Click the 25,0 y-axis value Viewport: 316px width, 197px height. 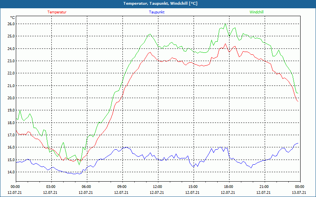click(11, 36)
